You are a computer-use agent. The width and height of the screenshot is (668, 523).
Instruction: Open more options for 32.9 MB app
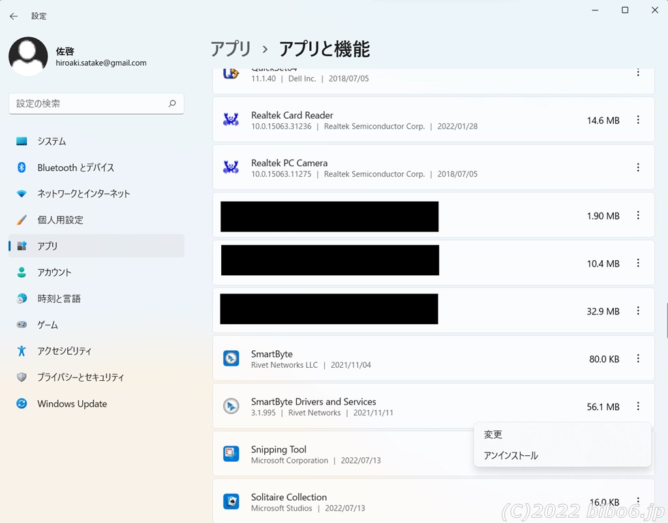[638, 310]
